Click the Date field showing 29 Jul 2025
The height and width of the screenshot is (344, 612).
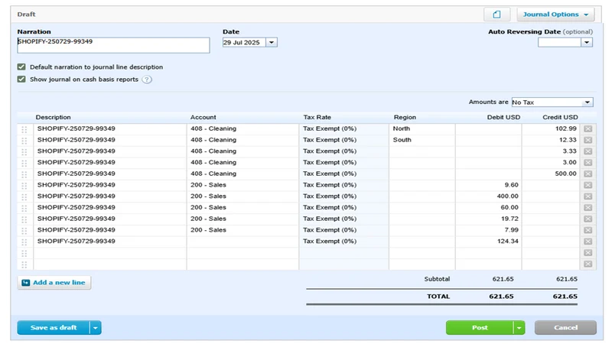(244, 43)
